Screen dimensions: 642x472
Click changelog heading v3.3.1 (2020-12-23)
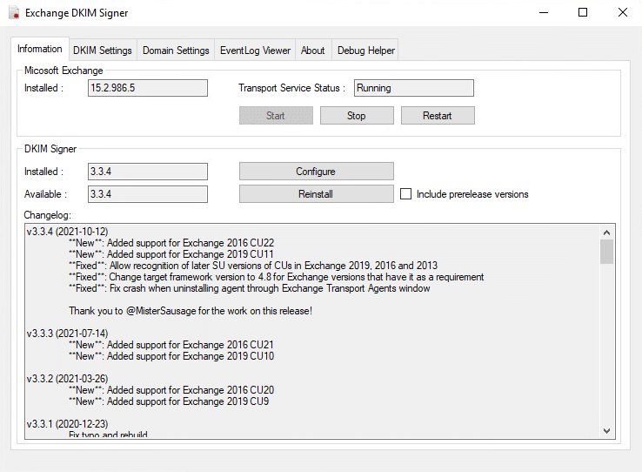[x=67, y=424]
